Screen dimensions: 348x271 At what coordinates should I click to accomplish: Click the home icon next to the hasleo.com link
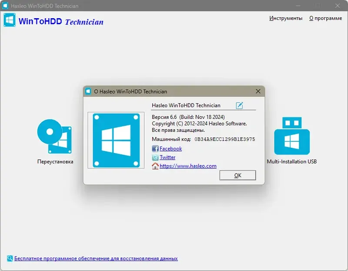156,166
